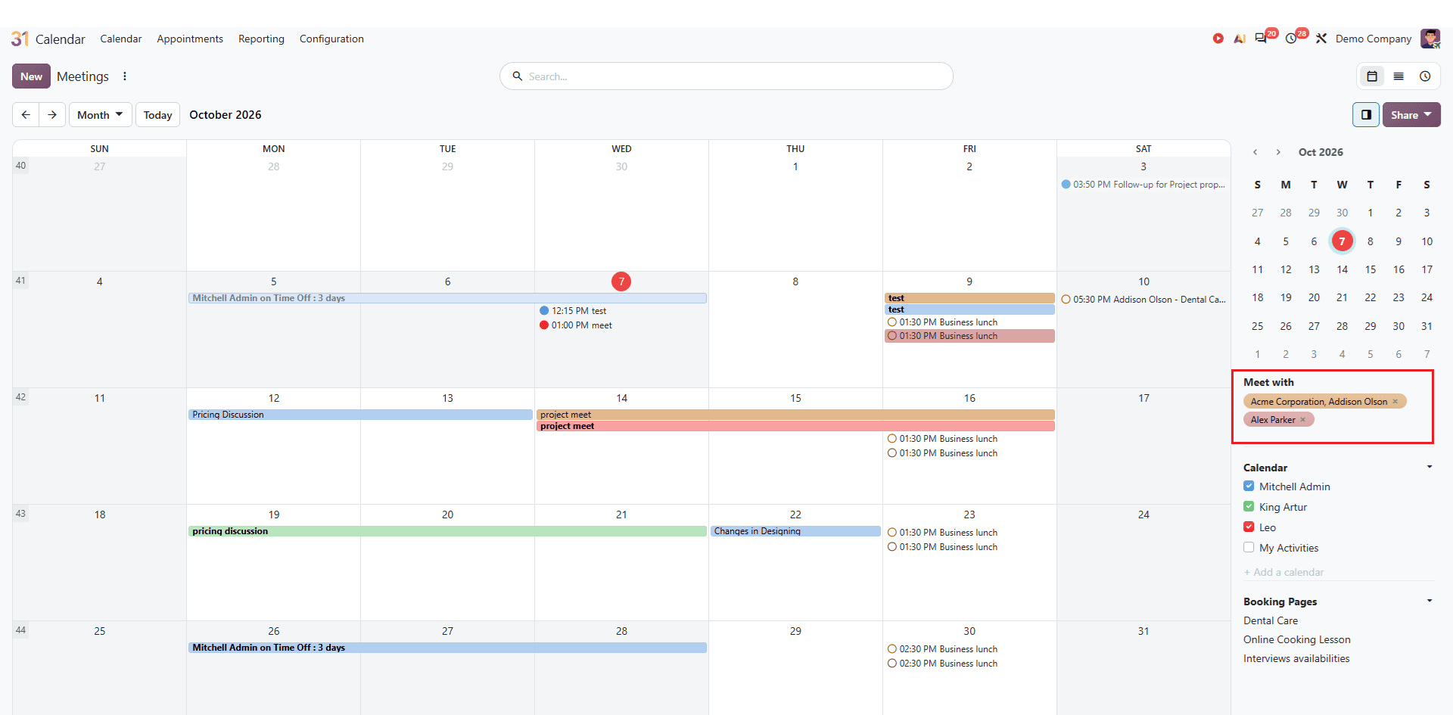This screenshot has width=1453, height=715.
Task: Remove the Alex Parker tag
Action: tap(1303, 420)
